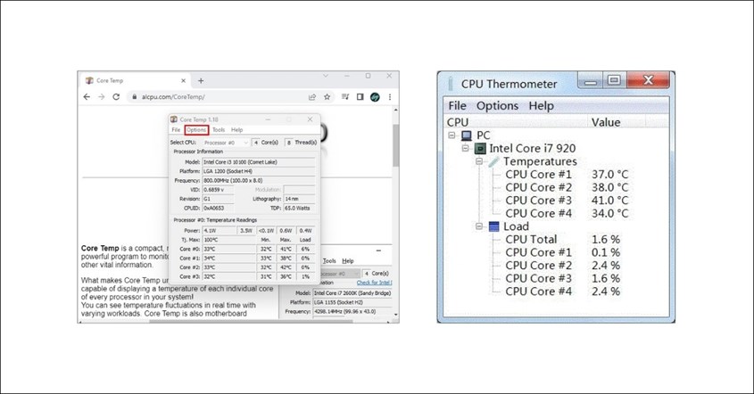Open Tools menu in Core Temp 1.18
The image size is (754, 394).
(219, 130)
